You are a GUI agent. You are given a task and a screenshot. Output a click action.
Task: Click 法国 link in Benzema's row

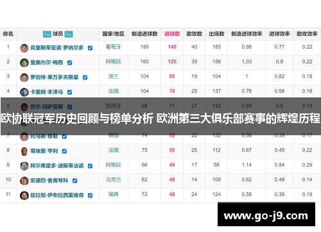point(114,91)
